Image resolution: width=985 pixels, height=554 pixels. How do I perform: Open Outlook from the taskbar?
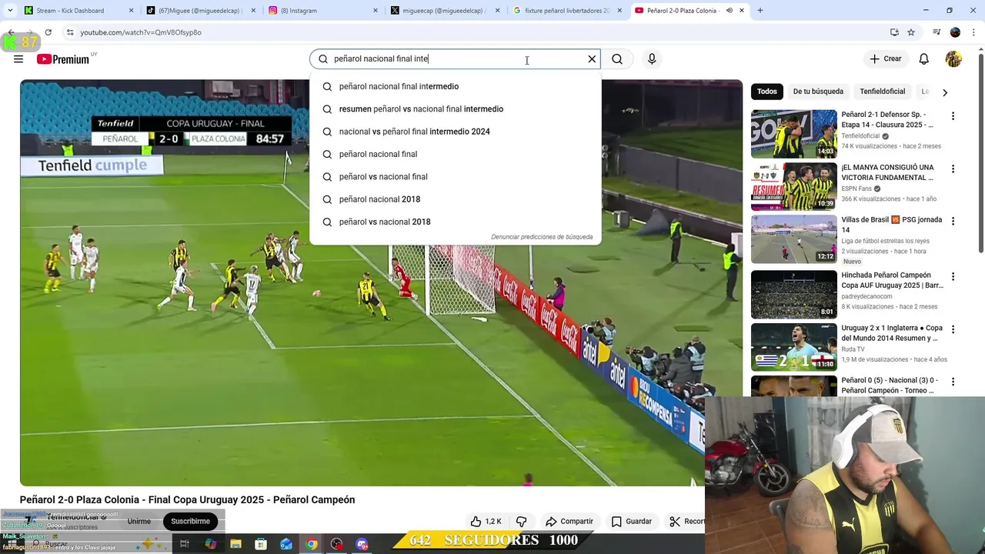pyautogui.click(x=286, y=544)
